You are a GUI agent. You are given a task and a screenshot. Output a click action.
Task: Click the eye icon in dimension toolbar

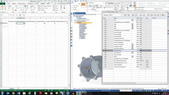click(x=135, y=3)
